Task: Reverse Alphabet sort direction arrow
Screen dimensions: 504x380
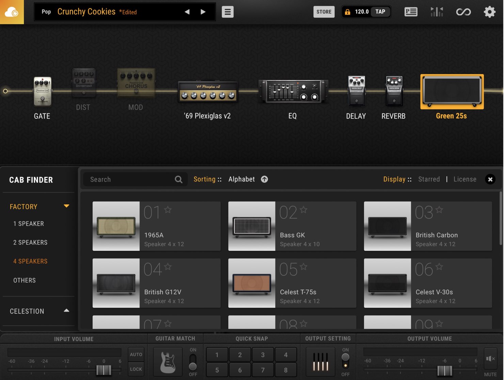Action: 264,179
